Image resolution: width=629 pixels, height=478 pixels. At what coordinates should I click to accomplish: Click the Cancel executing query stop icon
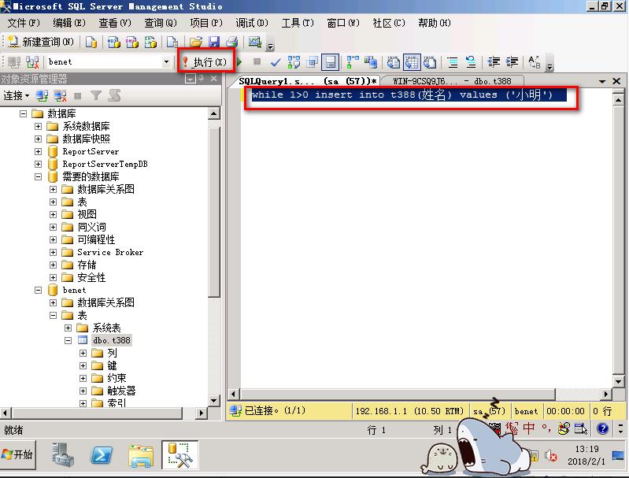click(257, 61)
